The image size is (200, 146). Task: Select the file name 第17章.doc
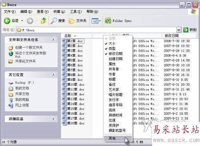tap(76, 118)
